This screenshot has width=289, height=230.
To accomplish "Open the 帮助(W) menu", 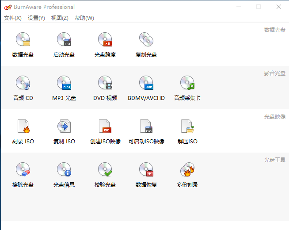I will click(84, 18).
